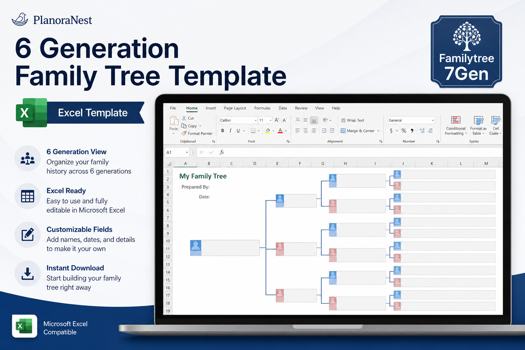
Task: Select column header D
Action: [255, 163]
